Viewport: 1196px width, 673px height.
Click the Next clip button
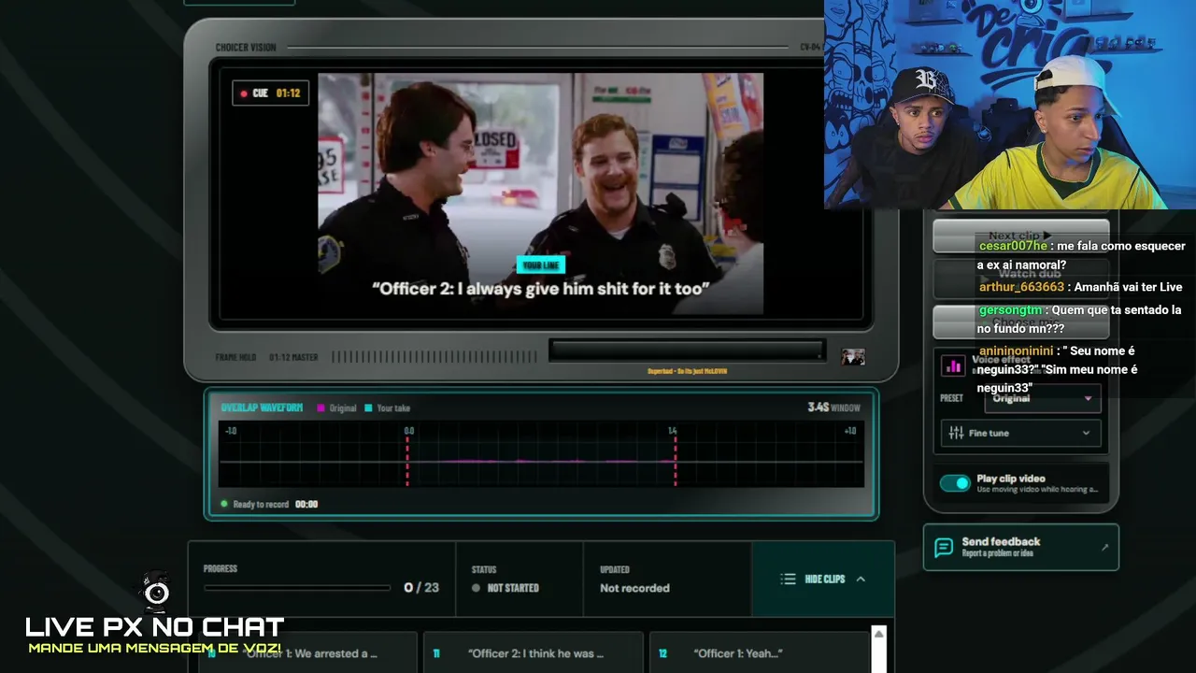point(1021,236)
